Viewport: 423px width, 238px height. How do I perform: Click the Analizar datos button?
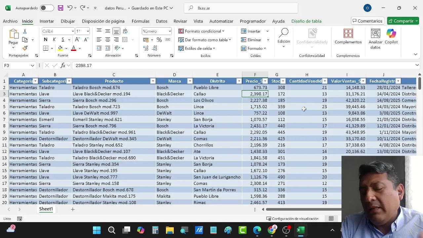point(375,39)
